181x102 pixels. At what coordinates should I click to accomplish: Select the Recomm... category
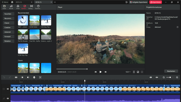coord(9,18)
